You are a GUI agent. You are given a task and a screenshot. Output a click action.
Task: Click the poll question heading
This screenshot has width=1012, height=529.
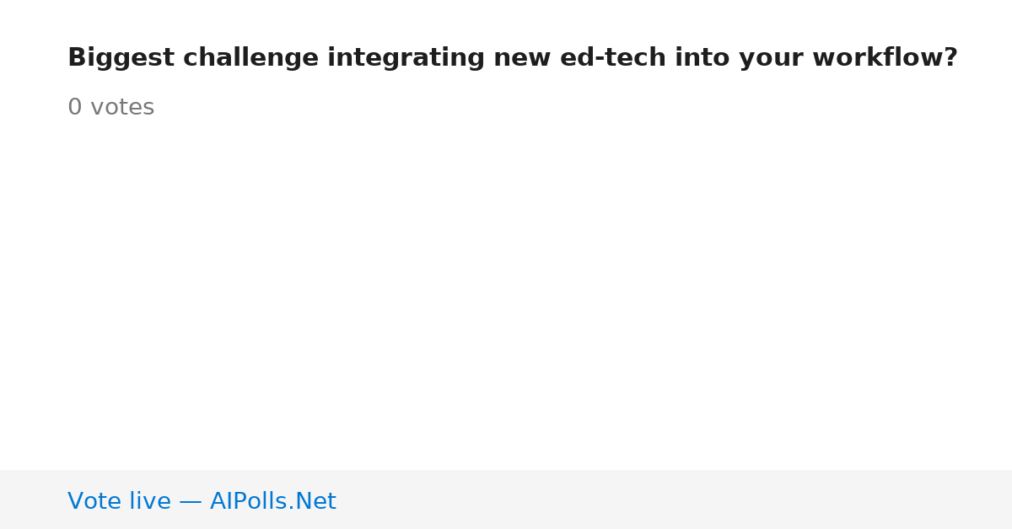[x=513, y=58]
